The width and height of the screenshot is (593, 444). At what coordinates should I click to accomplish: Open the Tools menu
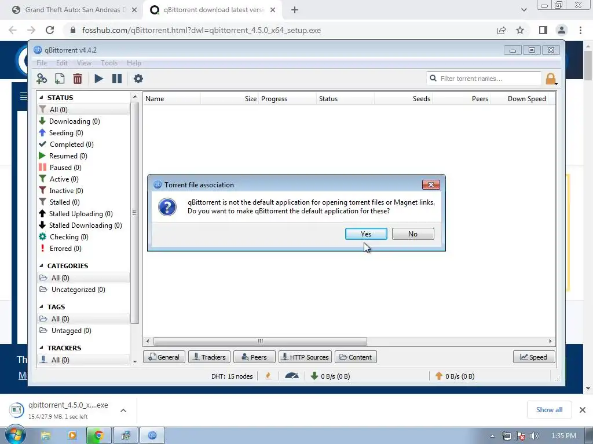click(109, 63)
